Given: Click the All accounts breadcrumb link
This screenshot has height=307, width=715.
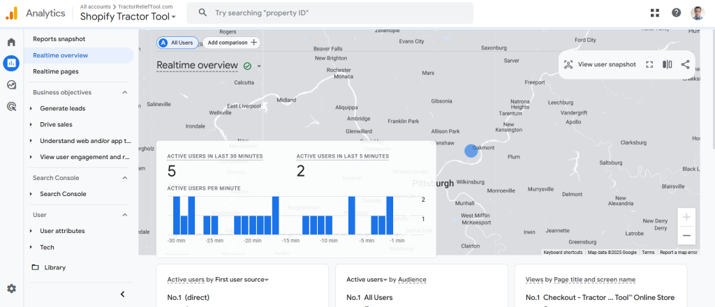Looking at the screenshot, I should coord(95,6).
